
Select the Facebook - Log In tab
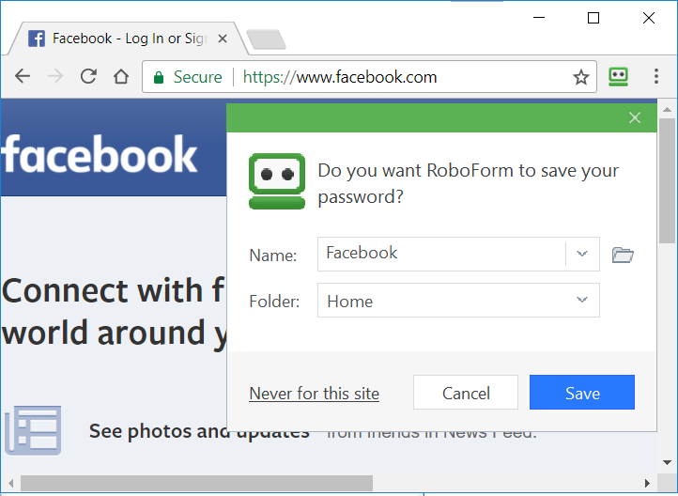click(x=129, y=39)
